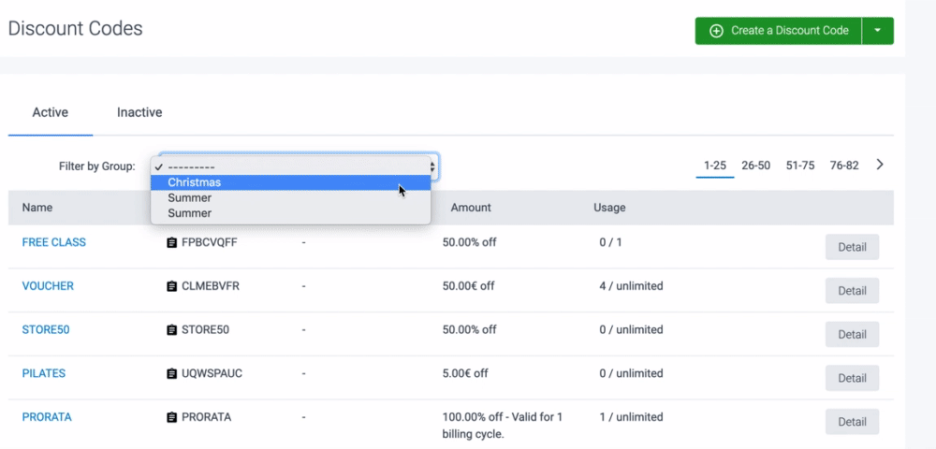Open the FREE CLASS discount link
This screenshot has width=936, height=449.
point(54,242)
